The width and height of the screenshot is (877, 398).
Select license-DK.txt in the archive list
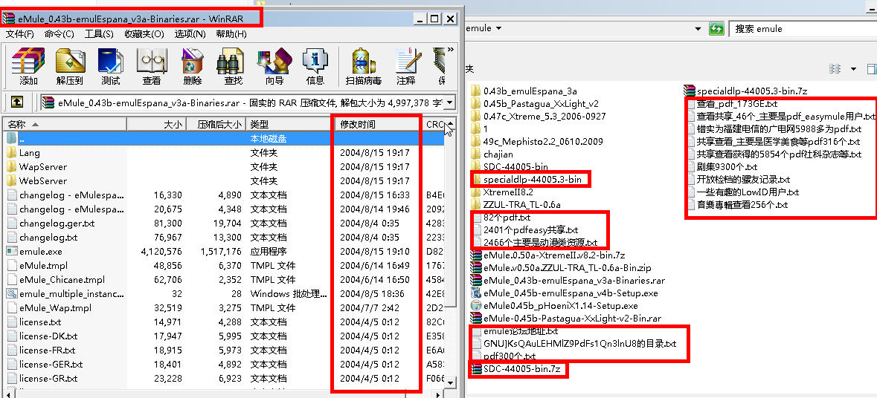tap(48, 336)
